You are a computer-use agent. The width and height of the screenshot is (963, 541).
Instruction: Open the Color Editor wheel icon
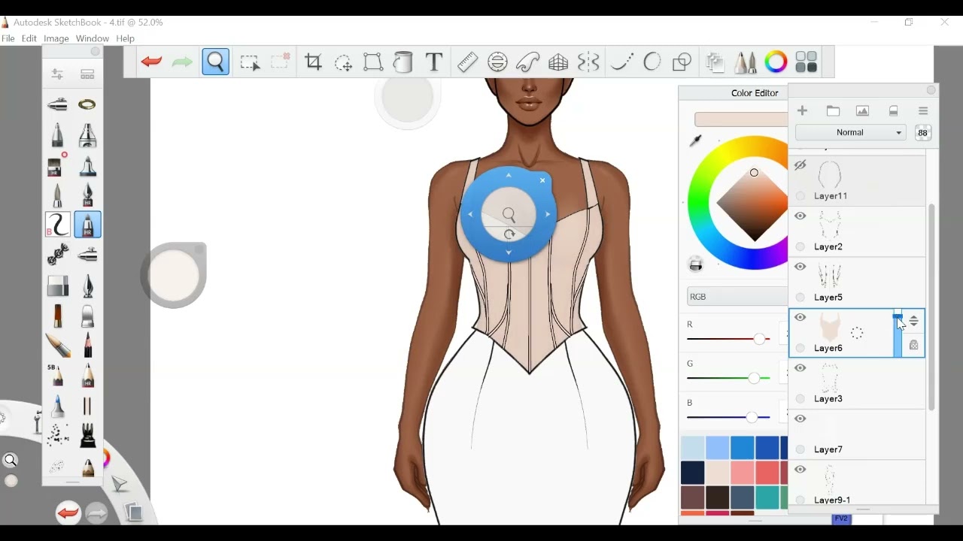click(x=776, y=62)
